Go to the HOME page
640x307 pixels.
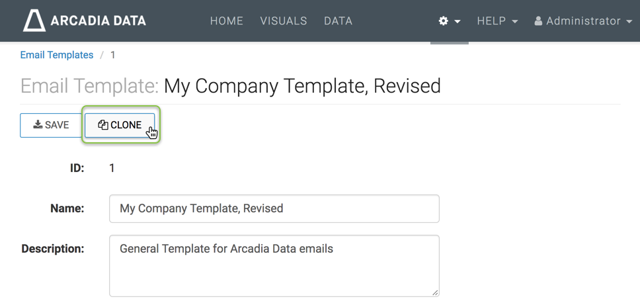pyautogui.click(x=227, y=21)
